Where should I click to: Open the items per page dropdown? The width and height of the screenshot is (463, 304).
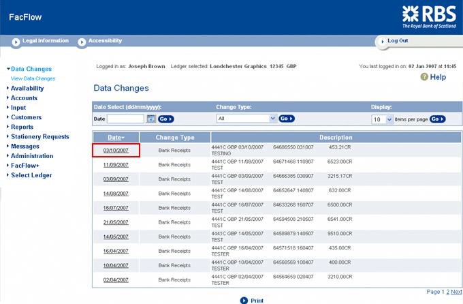pyautogui.click(x=383, y=119)
